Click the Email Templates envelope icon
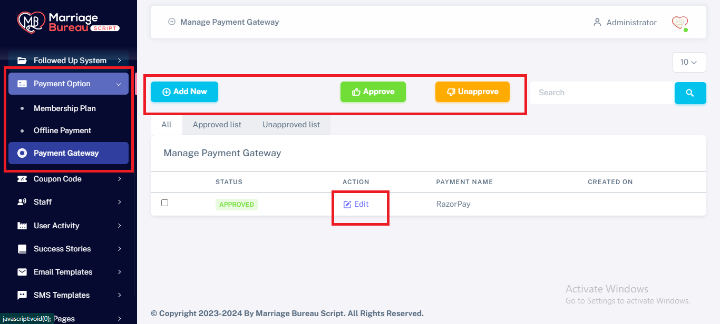This screenshot has width=720, height=324. pyautogui.click(x=22, y=272)
